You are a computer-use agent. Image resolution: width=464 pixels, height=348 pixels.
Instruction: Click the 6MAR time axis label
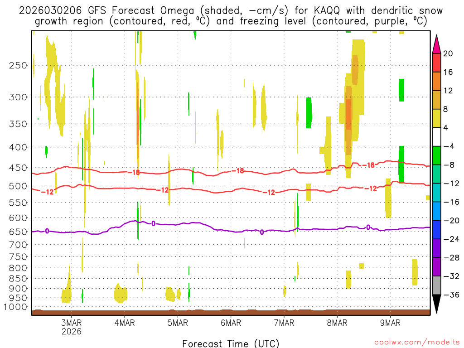pyautogui.click(x=231, y=323)
